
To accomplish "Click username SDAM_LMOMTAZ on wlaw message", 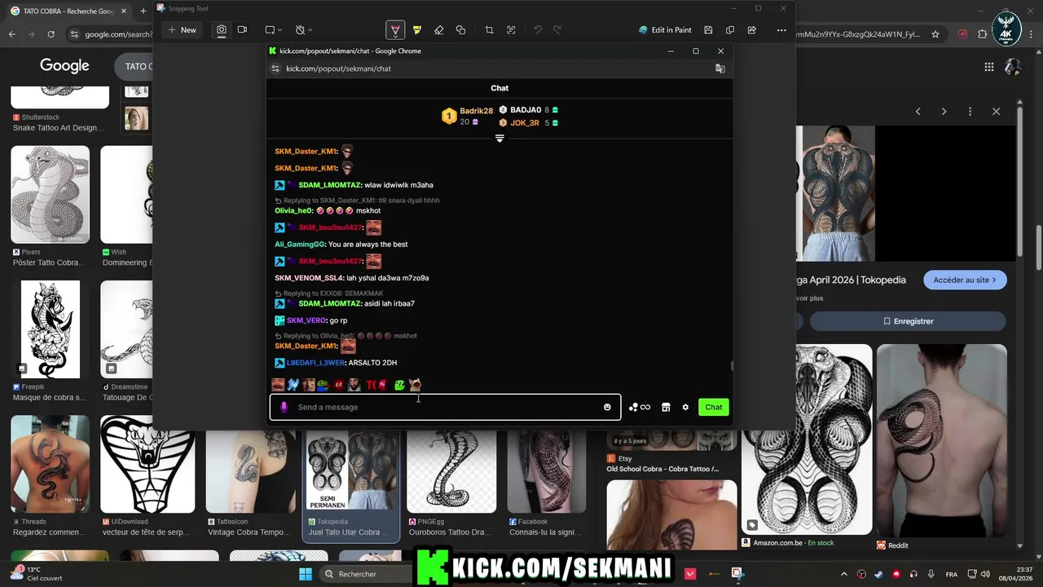I will click(329, 185).
